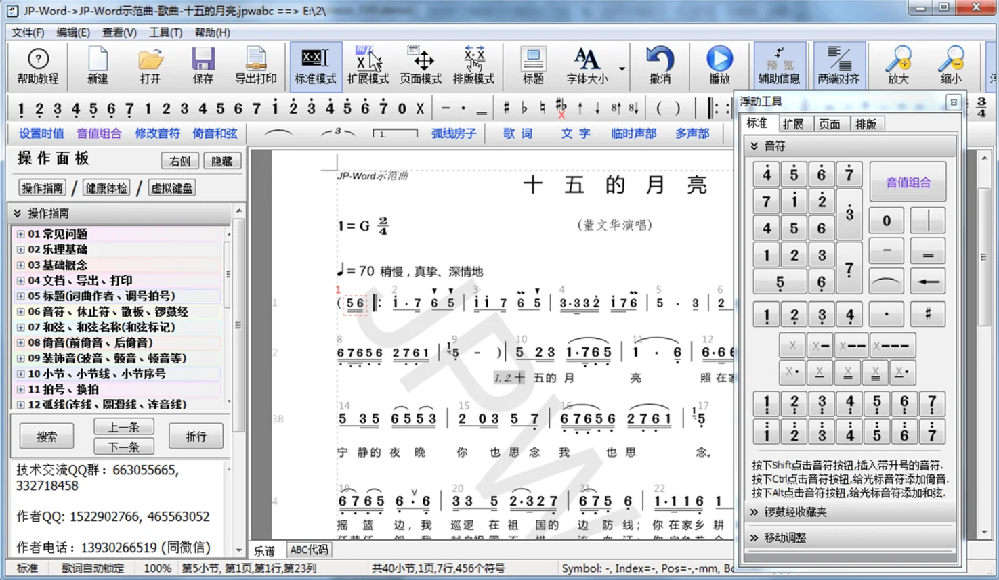
Task: Open a file with the 打开 icon
Action: [150, 66]
